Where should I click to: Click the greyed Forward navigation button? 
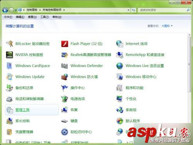click(x=11, y=10)
